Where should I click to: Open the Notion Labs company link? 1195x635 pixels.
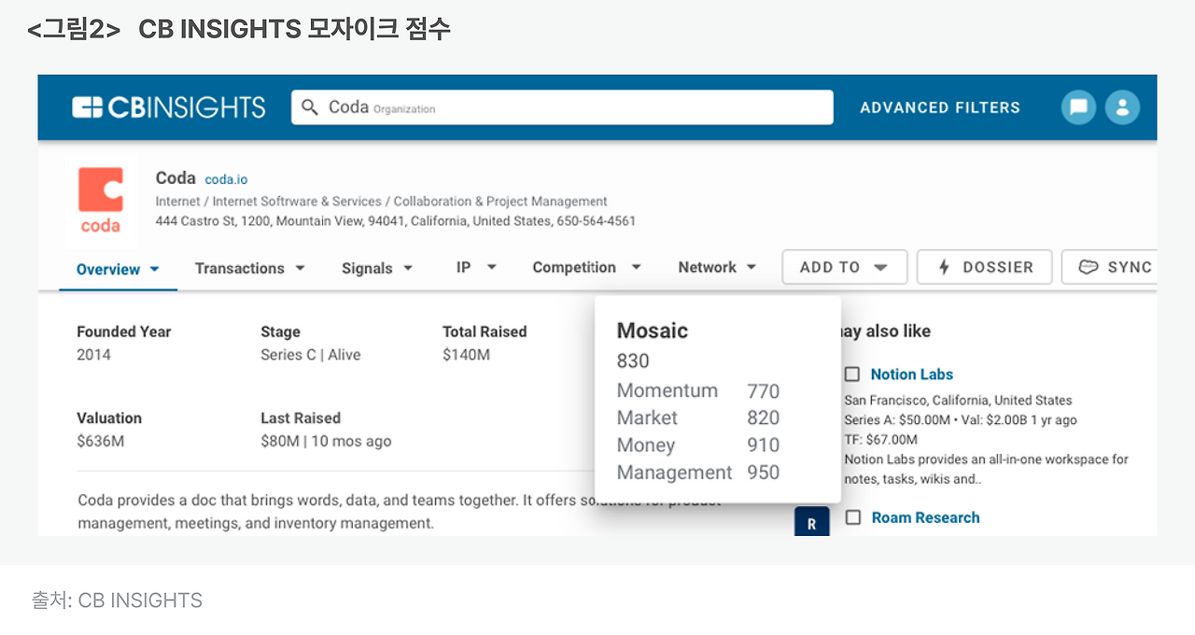[911, 374]
